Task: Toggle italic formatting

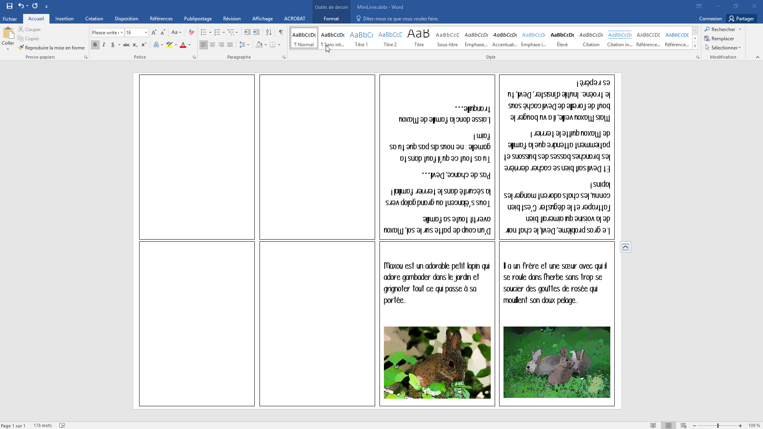Action: click(104, 45)
